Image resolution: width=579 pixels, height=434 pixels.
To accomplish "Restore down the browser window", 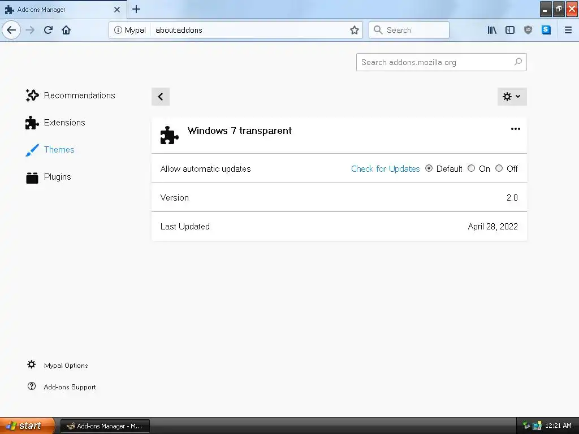I will coord(558,9).
